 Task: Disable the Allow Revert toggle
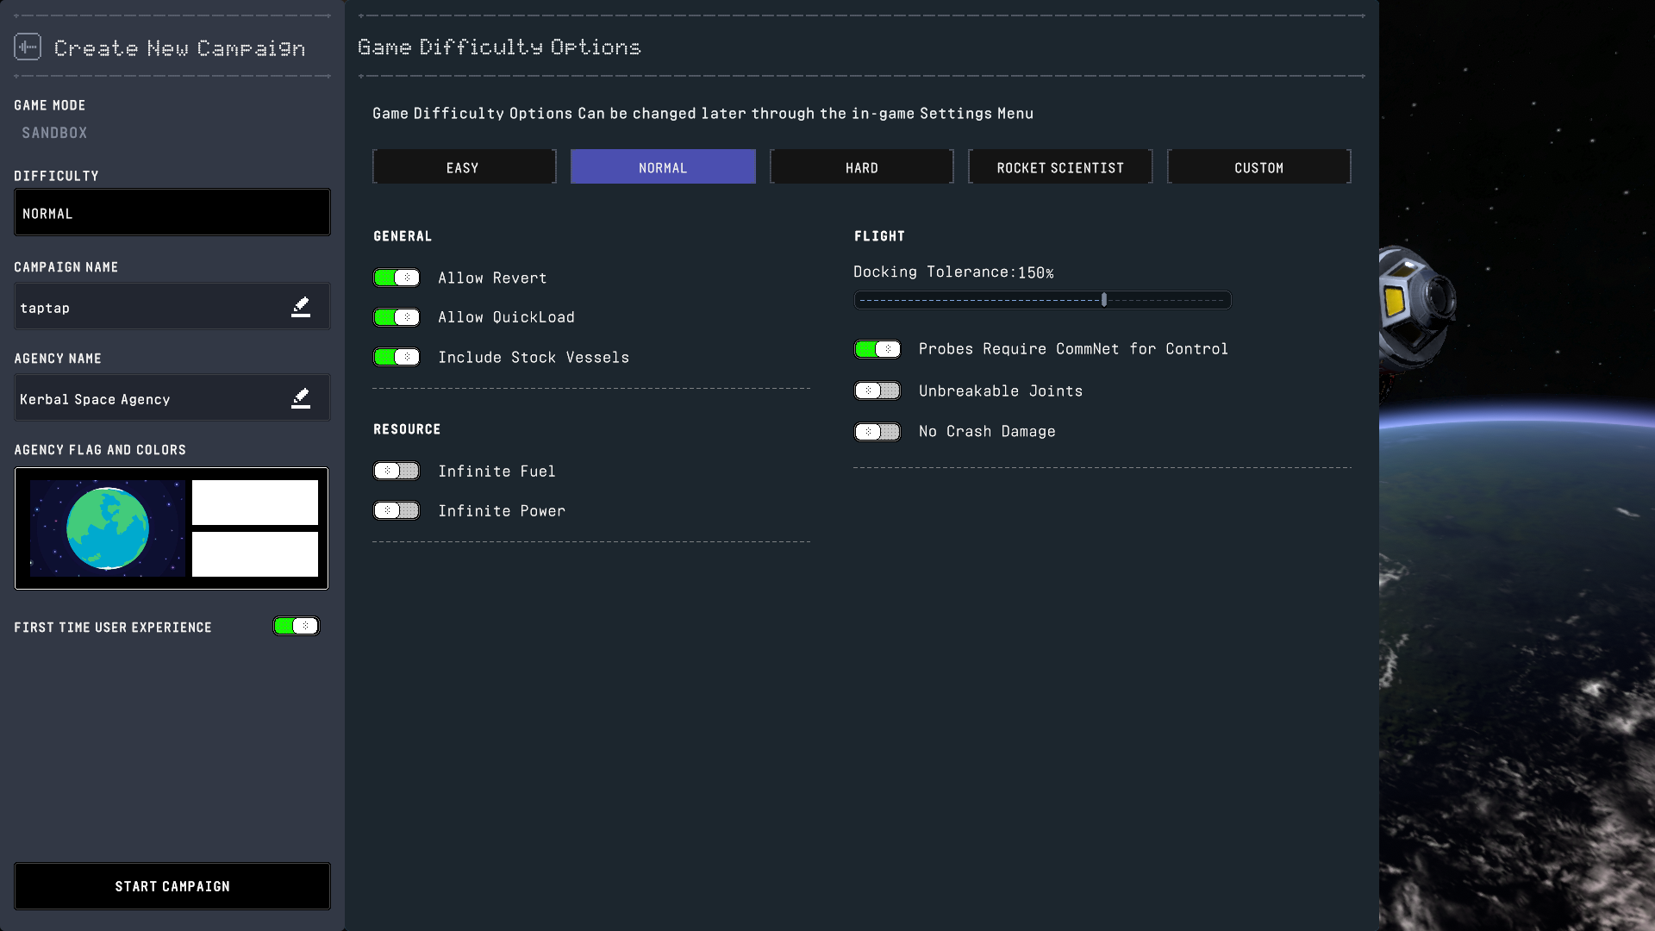point(397,278)
